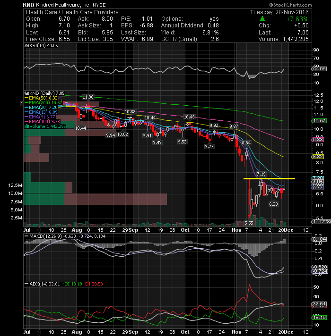The width and height of the screenshot is (331, 336).
Task: Click the Yield value 6.81%
Action: click(x=210, y=33)
